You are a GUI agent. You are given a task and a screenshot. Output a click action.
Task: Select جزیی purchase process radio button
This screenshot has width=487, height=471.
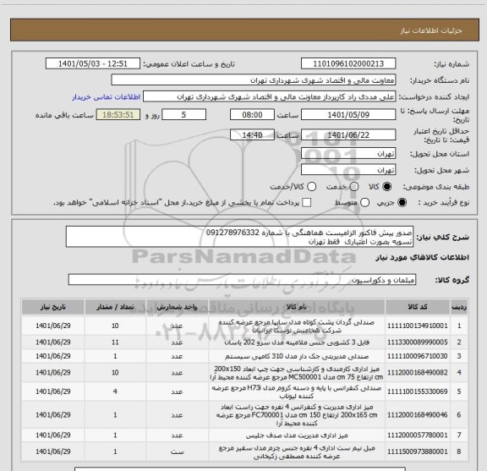tap(402, 203)
